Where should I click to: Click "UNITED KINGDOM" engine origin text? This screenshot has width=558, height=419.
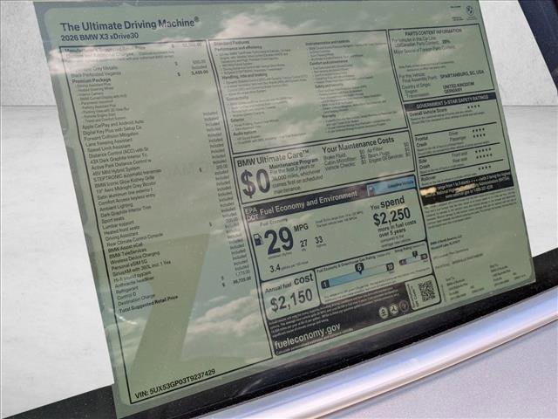[458, 86]
